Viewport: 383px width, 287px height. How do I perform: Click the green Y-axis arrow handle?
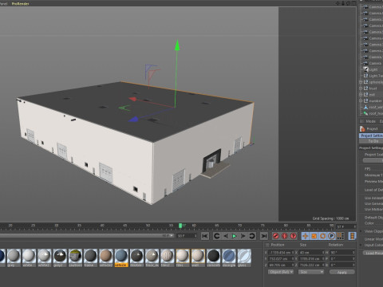click(177, 45)
